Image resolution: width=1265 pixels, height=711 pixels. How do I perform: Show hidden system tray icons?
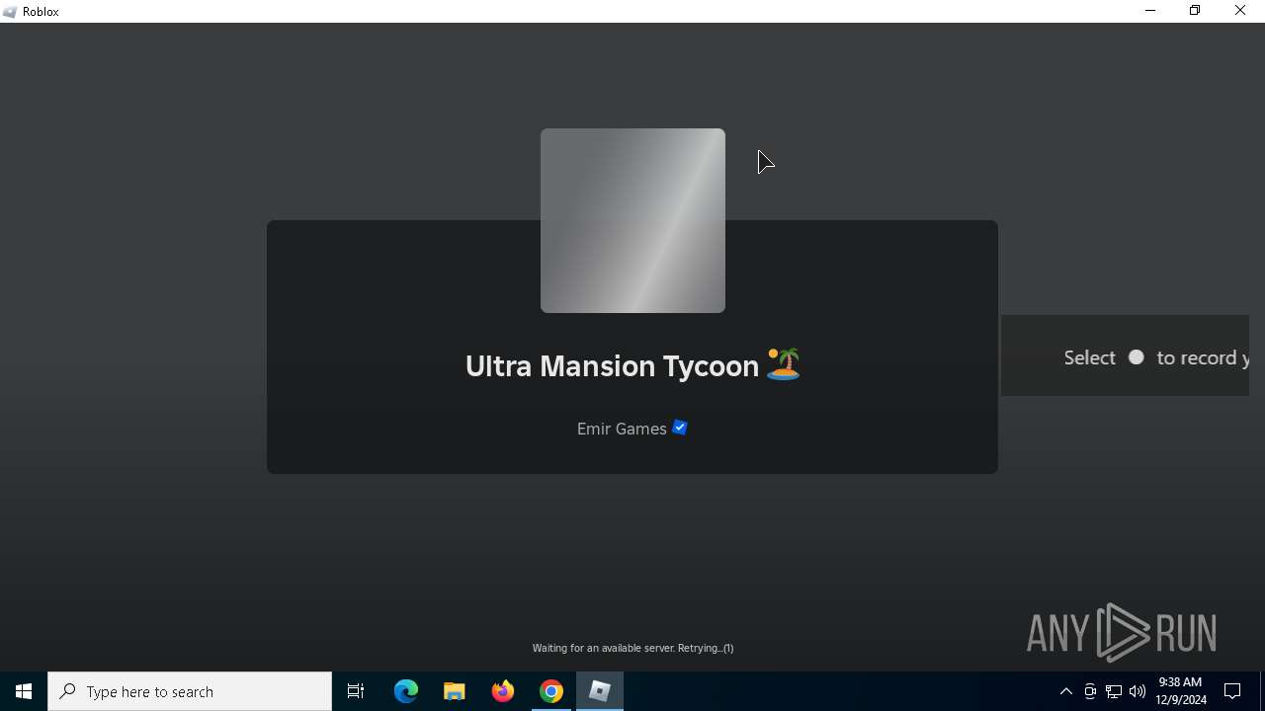[x=1065, y=691]
